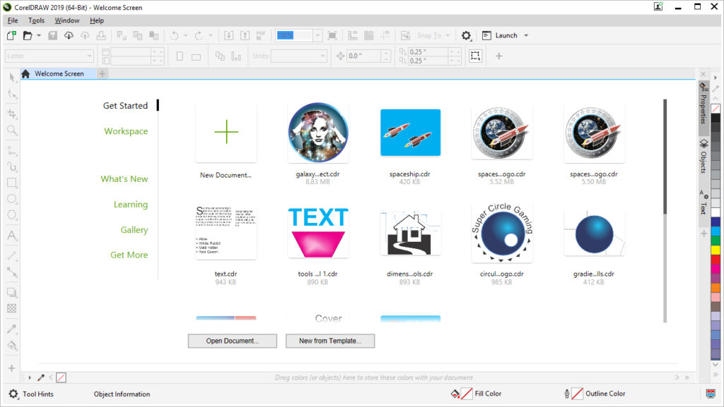Viewport: 724px width, 407px height.
Task: Click the Open Document button
Action: coord(232,341)
